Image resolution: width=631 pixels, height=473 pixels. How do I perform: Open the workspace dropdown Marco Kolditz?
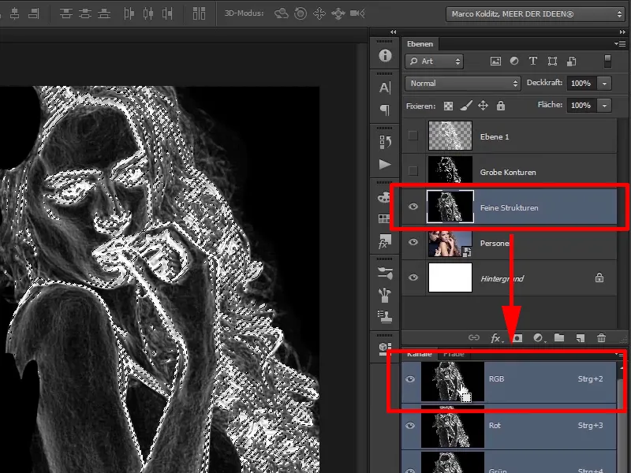(536, 14)
